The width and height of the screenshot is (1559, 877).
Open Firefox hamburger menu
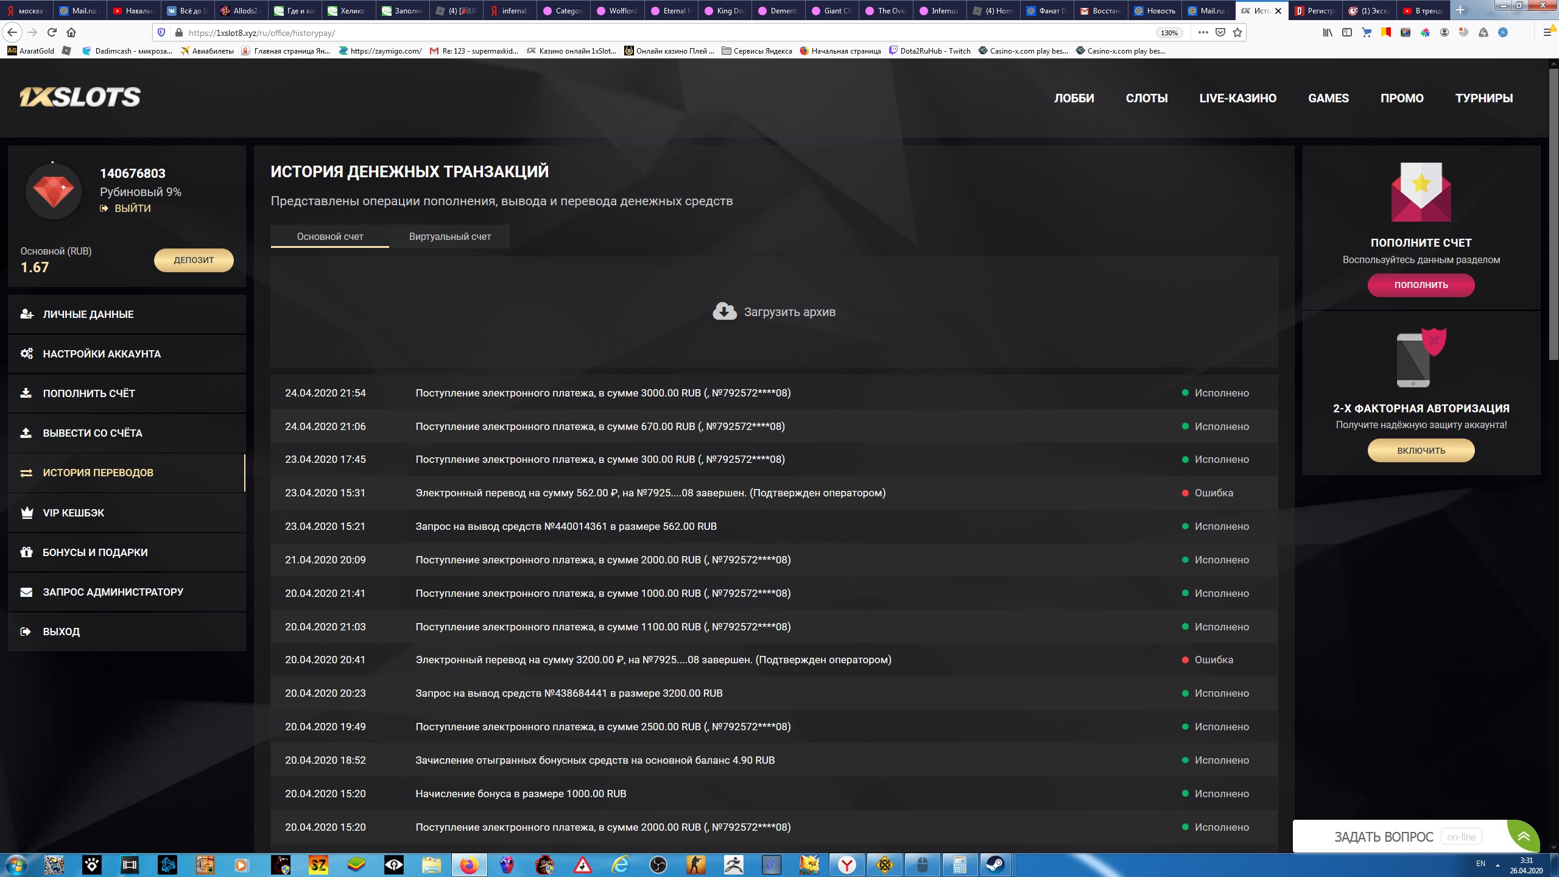(1547, 33)
